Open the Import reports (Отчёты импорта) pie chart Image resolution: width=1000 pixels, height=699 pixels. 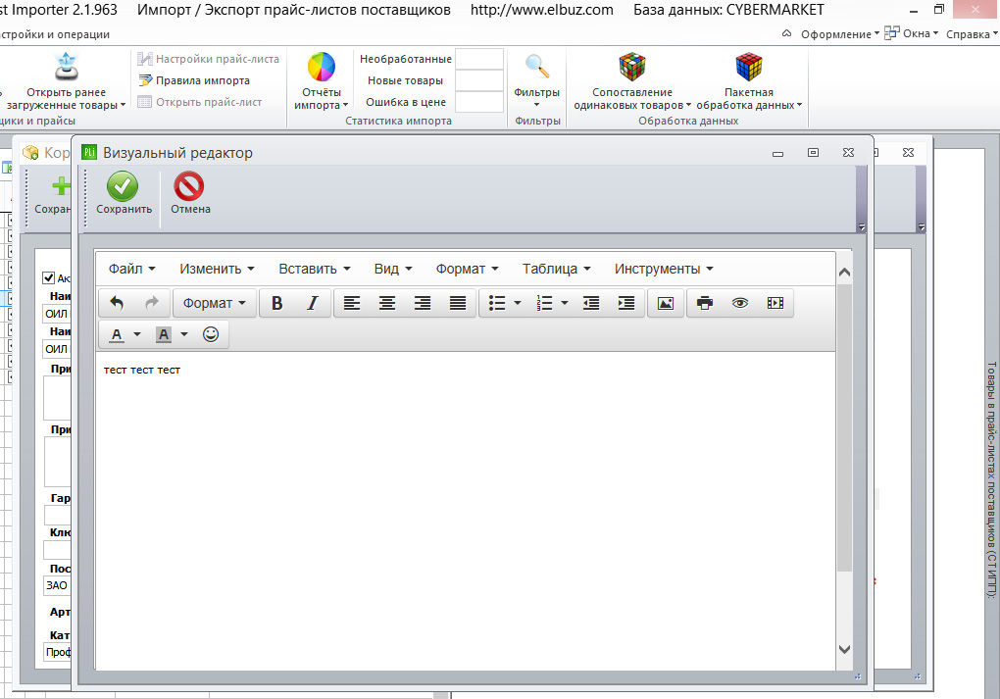[321, 67]
